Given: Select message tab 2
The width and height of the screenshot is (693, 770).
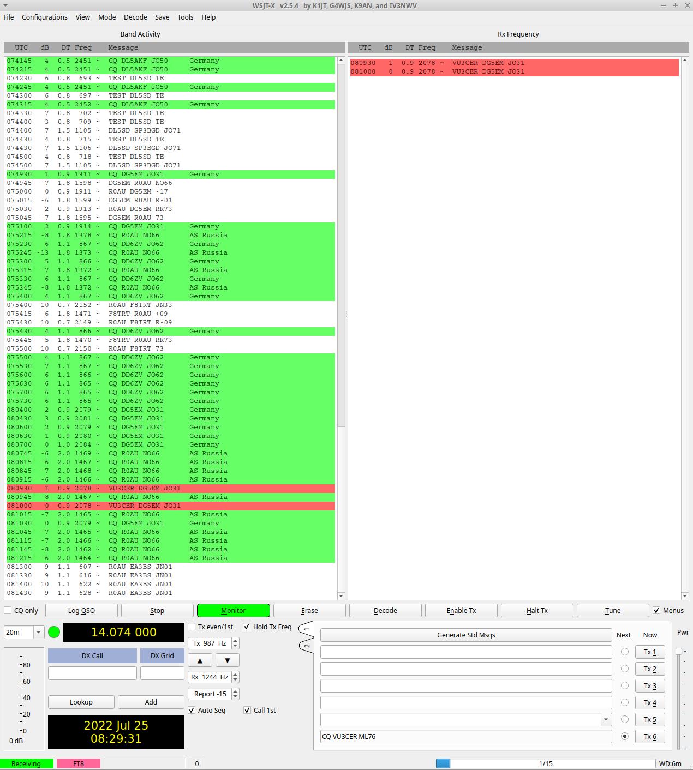Looking at the screenshot, I should point(307,646).
